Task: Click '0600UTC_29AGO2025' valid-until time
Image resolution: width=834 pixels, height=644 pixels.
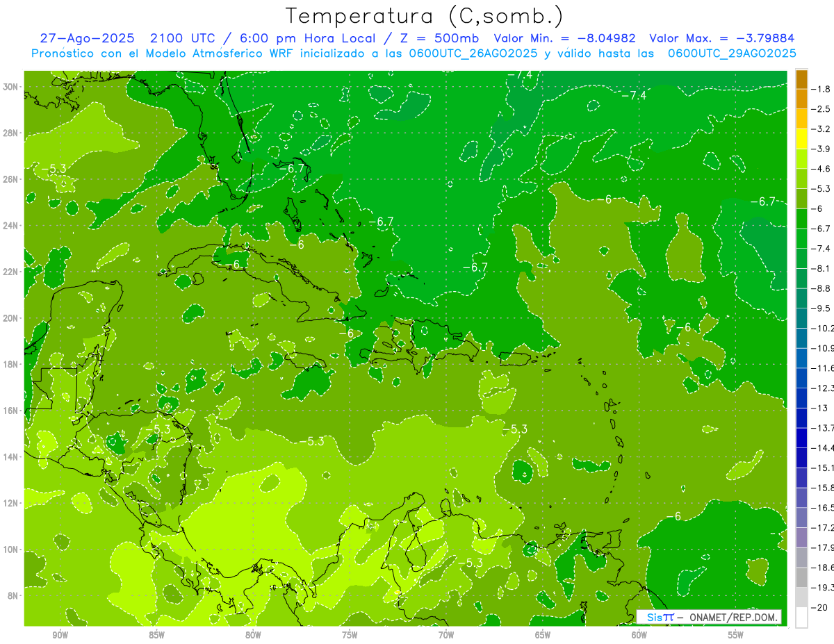Action: click(732, 53)
